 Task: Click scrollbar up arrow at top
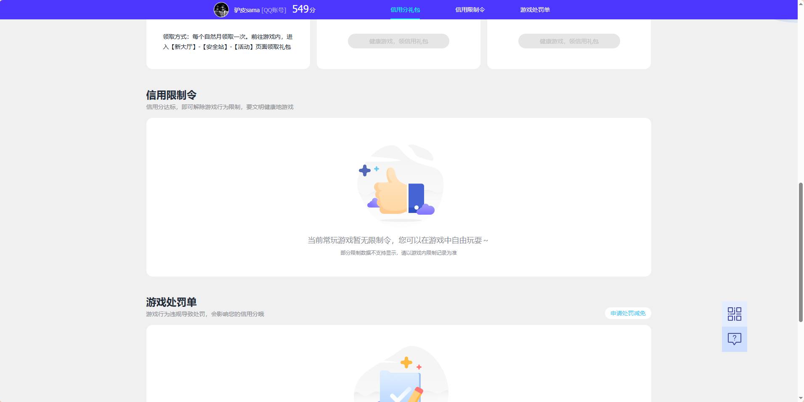[x=801, y=3]
